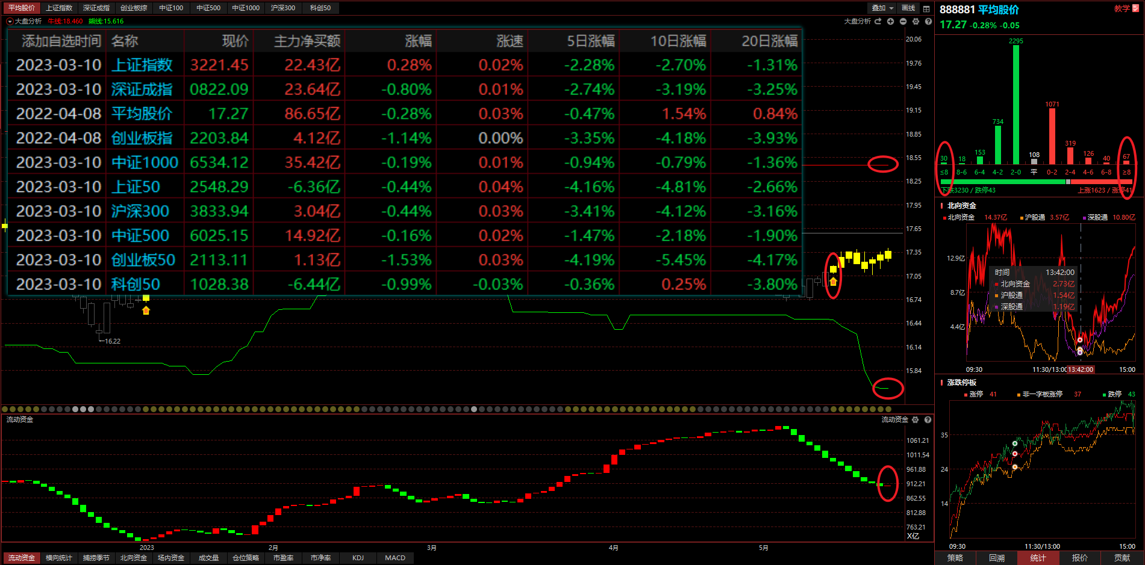Switch to the 科创50 index tab
Viewport: 1145px width, 565px height.
(x=320, y=8)
